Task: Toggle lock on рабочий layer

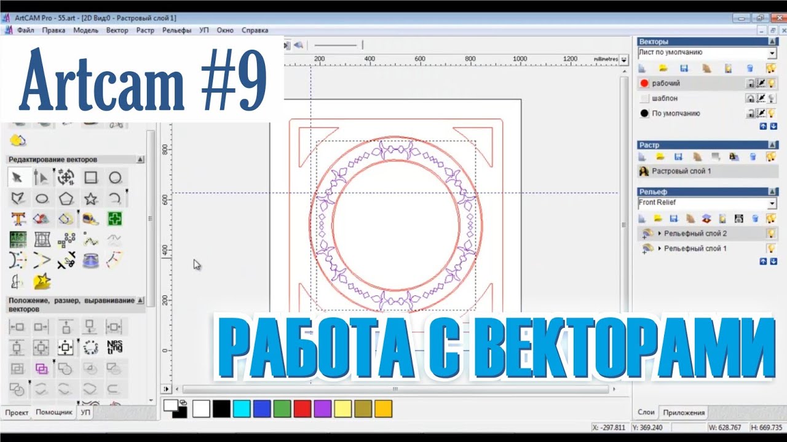Action: (751, 83)
